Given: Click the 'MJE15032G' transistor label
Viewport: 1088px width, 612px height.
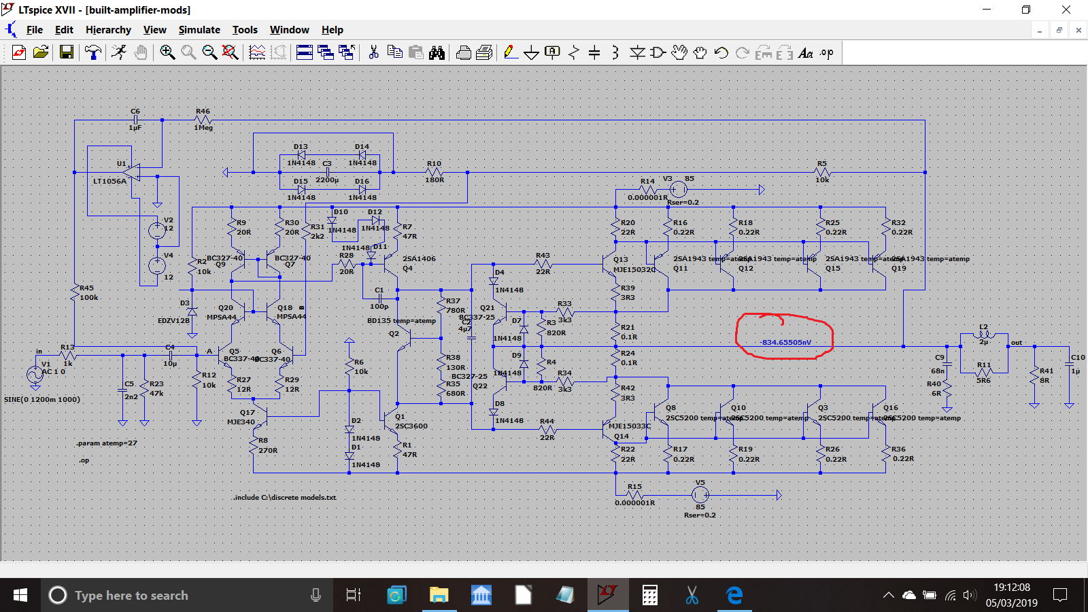Looking at the screenshot, I should click(634, 270).
